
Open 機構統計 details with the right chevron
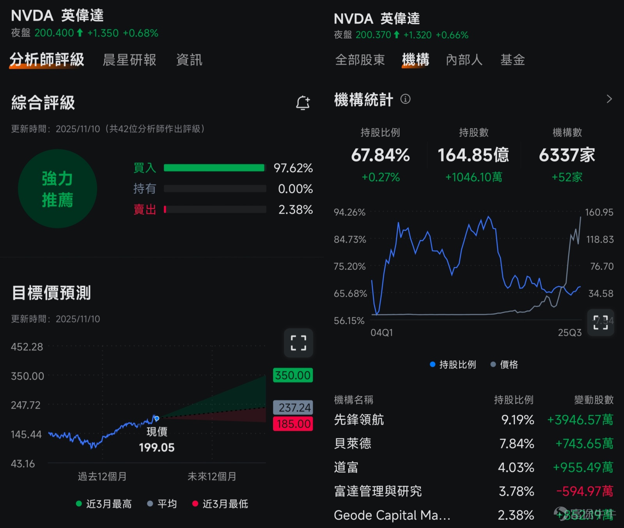pyautogui.click(x=609, y=99)
